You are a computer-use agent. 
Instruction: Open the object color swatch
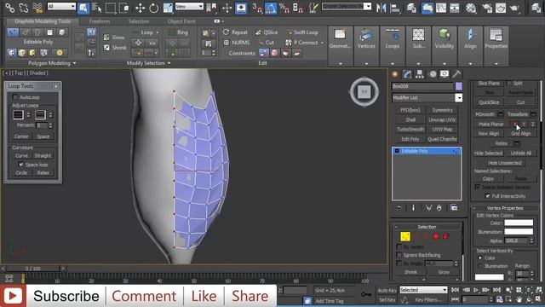pyautogui.click(x=459, y=86)
